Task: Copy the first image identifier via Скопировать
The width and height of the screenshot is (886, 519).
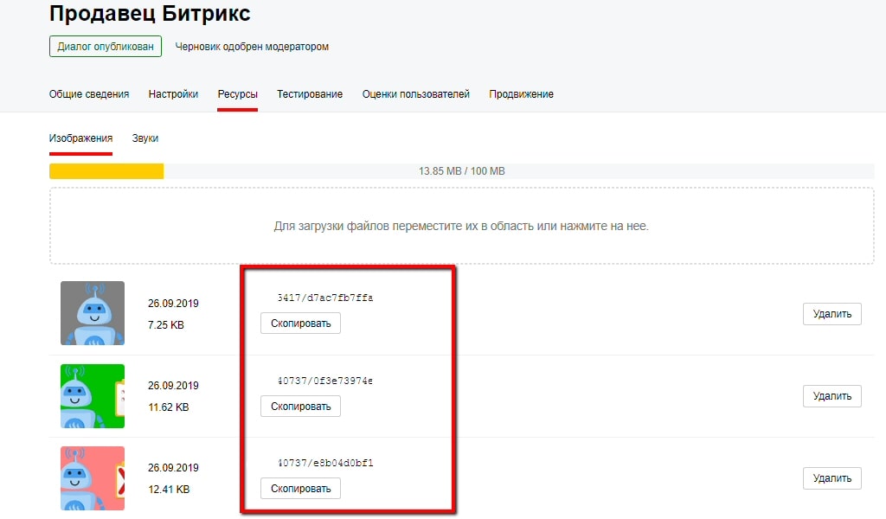Action: (300, 323)
